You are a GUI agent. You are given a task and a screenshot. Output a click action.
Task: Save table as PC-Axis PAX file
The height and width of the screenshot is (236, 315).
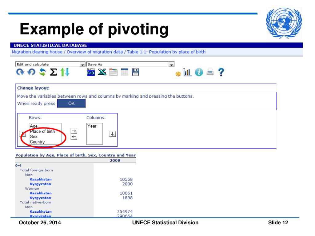91,72
